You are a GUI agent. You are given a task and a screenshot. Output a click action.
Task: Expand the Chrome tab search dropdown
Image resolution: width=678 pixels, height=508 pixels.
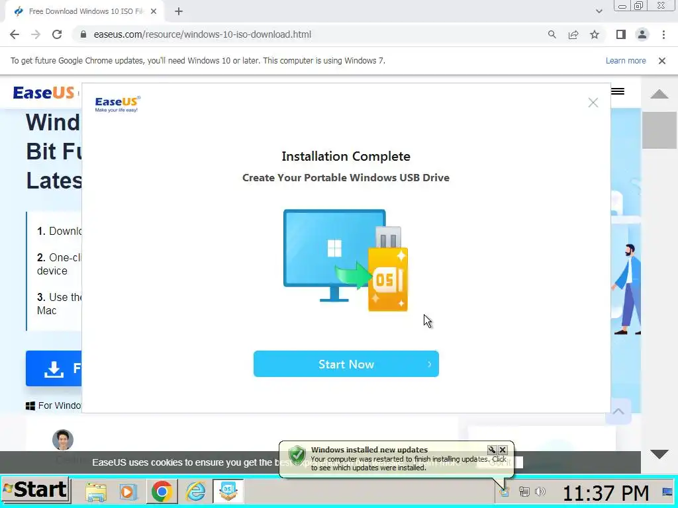(x=599, y=11)
